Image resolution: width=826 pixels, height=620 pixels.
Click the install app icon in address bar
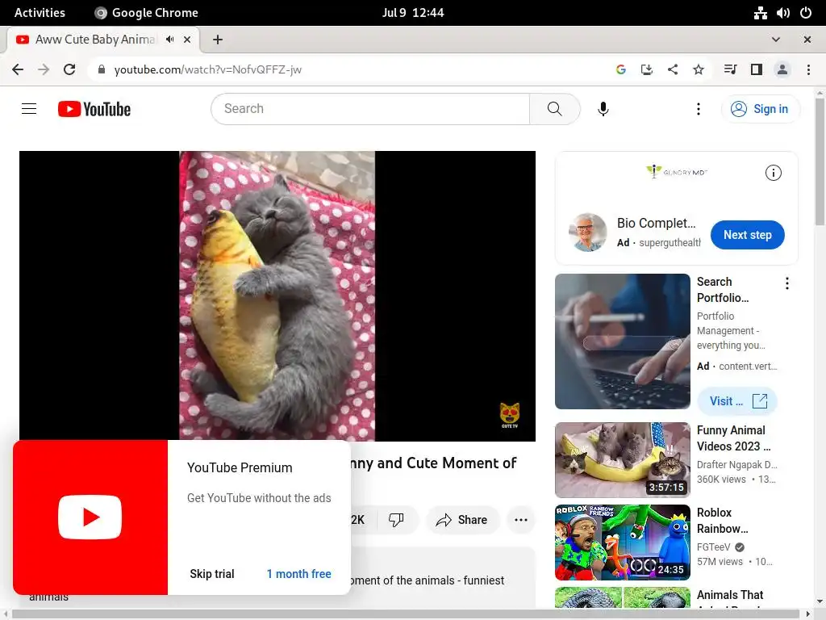coord(647,69)
